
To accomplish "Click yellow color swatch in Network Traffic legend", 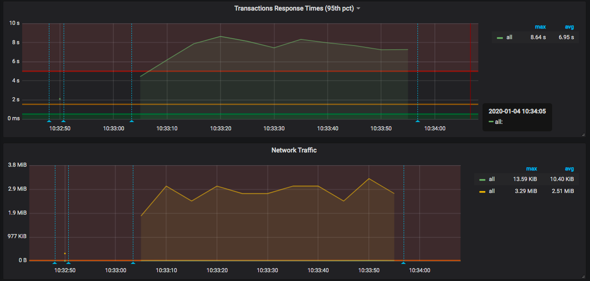I will (483, 191).
